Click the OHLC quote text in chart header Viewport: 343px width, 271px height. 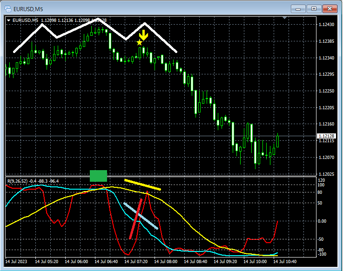point(74,20)
